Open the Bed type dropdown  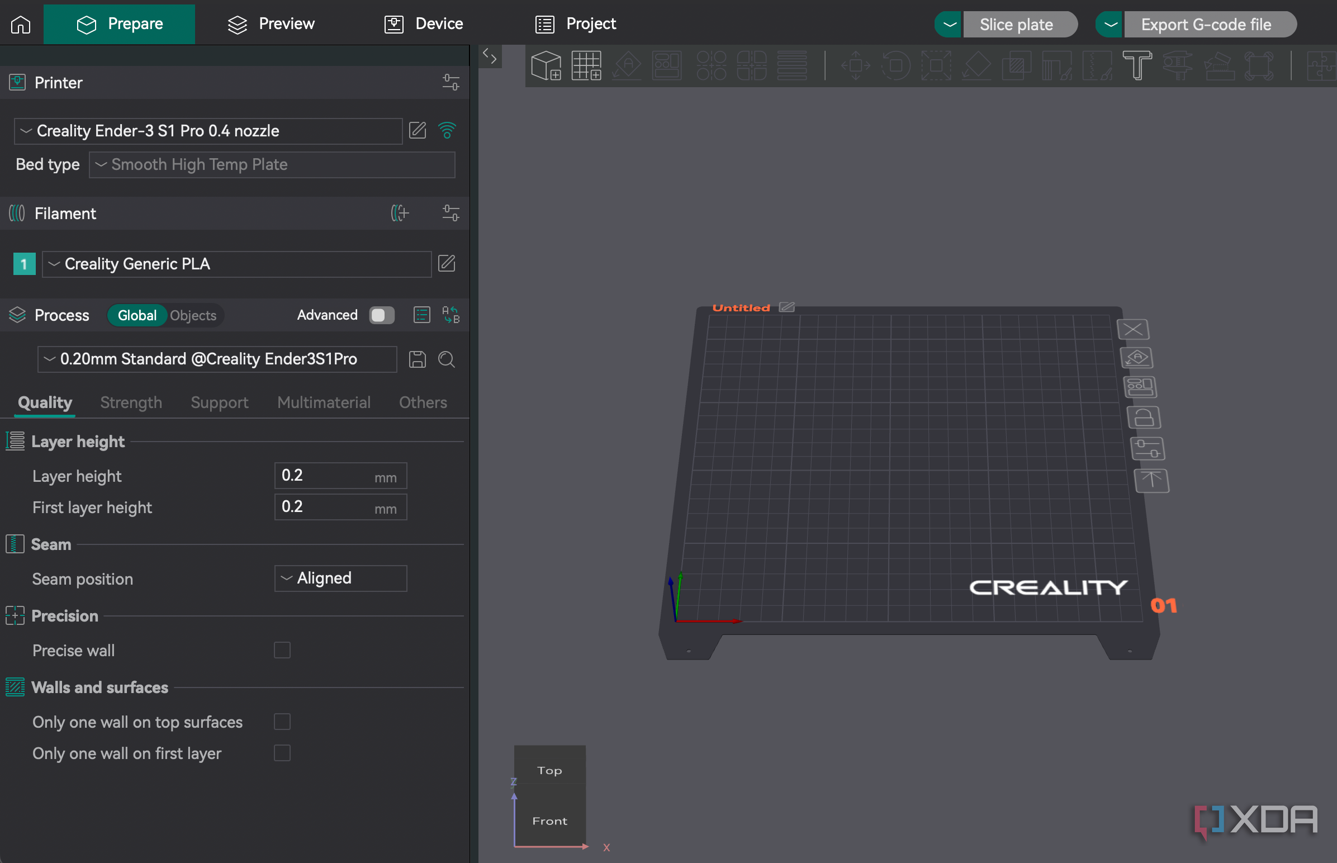(x=272, y=165)
